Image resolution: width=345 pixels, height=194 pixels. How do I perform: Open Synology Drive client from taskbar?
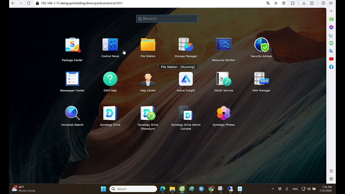240,189
